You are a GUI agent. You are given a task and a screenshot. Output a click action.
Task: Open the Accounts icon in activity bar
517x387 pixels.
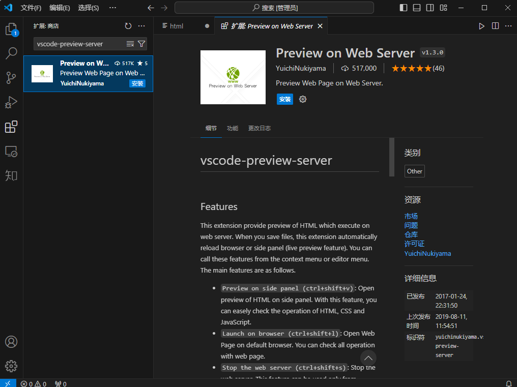tap(12, 342)
